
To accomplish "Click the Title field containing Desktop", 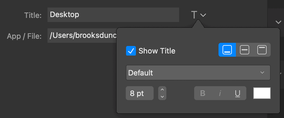I will [x=113, y=15].
